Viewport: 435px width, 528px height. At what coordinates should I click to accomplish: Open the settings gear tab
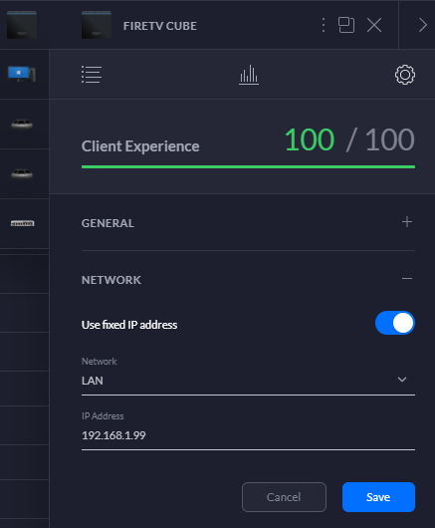tap(405, 75)
